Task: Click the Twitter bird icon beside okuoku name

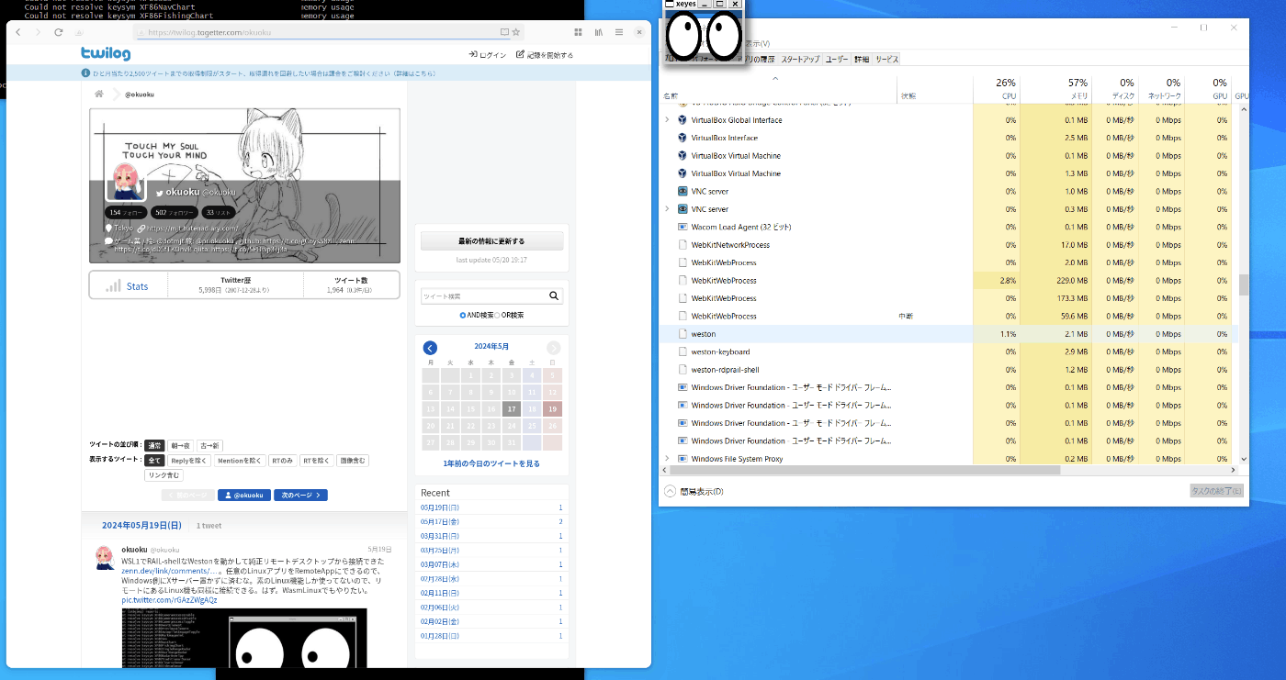Action: (x=160, y=193)
